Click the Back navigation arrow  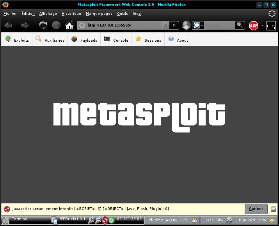tap(8, 25)
